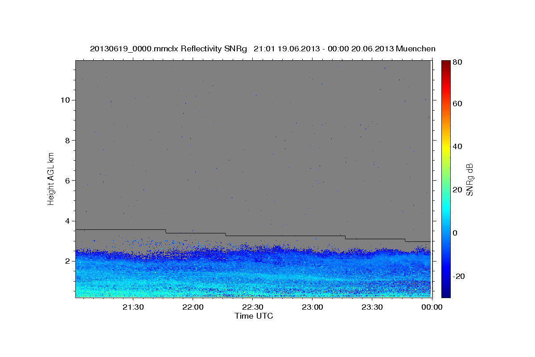
Task: Click the 'SNRg dB' colorbar label
Action: [x=469, y=179]
